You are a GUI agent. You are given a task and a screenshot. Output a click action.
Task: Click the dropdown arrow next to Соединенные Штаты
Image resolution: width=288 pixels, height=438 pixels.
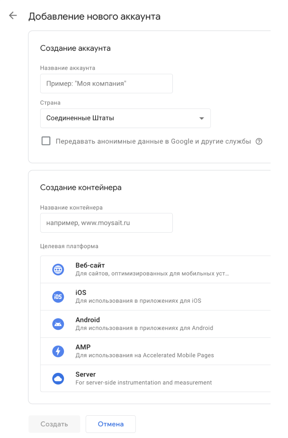point(201,119)
